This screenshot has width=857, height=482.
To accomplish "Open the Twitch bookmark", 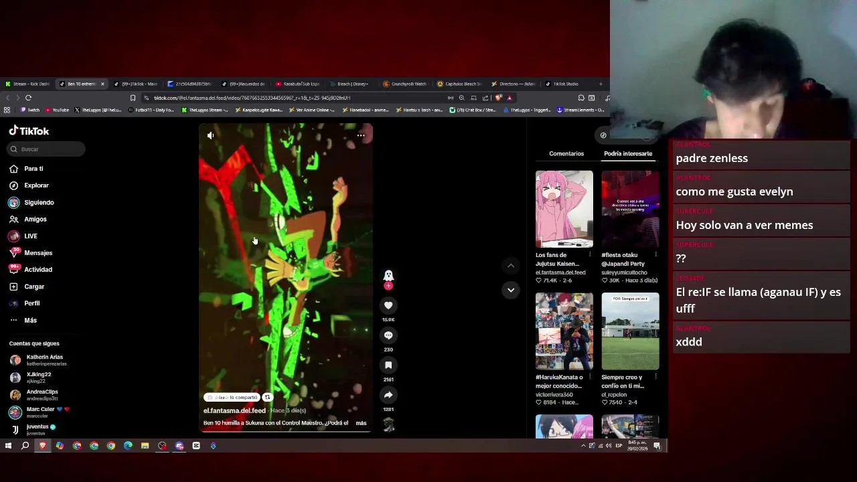I will click(30, 110).
